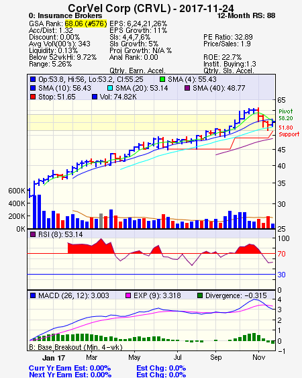This screenshot has width=302, height=378.
Task: Click the blue MACD legend swatch
Action: (33, 295)
